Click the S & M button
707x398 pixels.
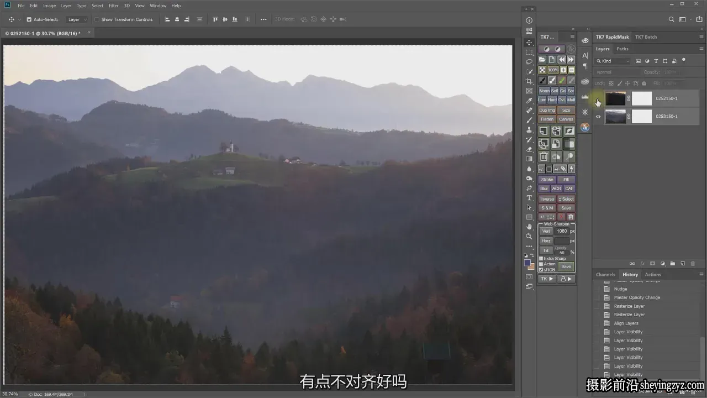tap(547, 208)
